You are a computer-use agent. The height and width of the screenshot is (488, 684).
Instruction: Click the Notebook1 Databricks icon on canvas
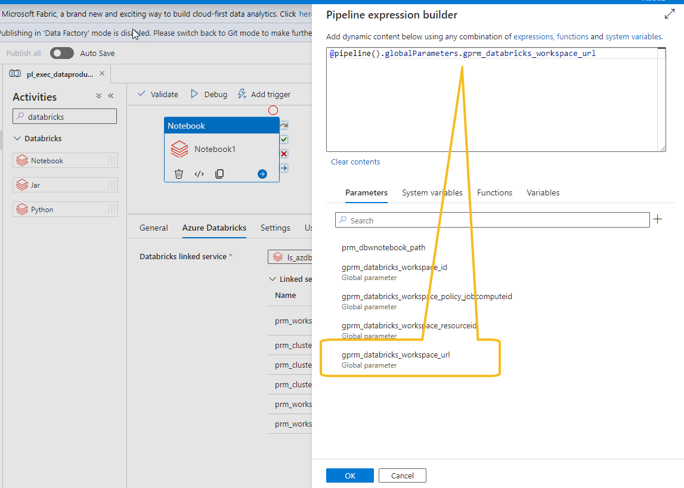[x=179, y=149]
